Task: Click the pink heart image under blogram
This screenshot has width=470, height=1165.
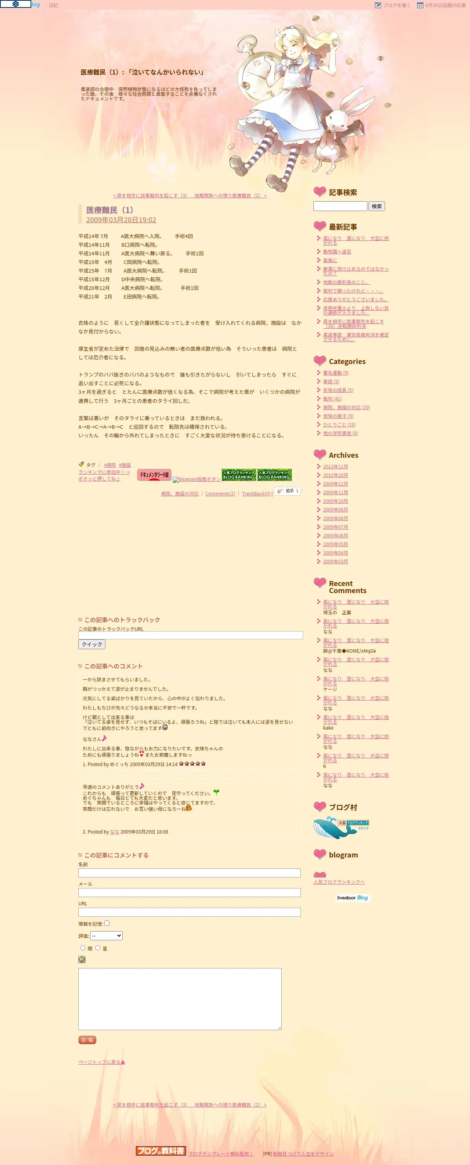Action: (x=320, y=875)
